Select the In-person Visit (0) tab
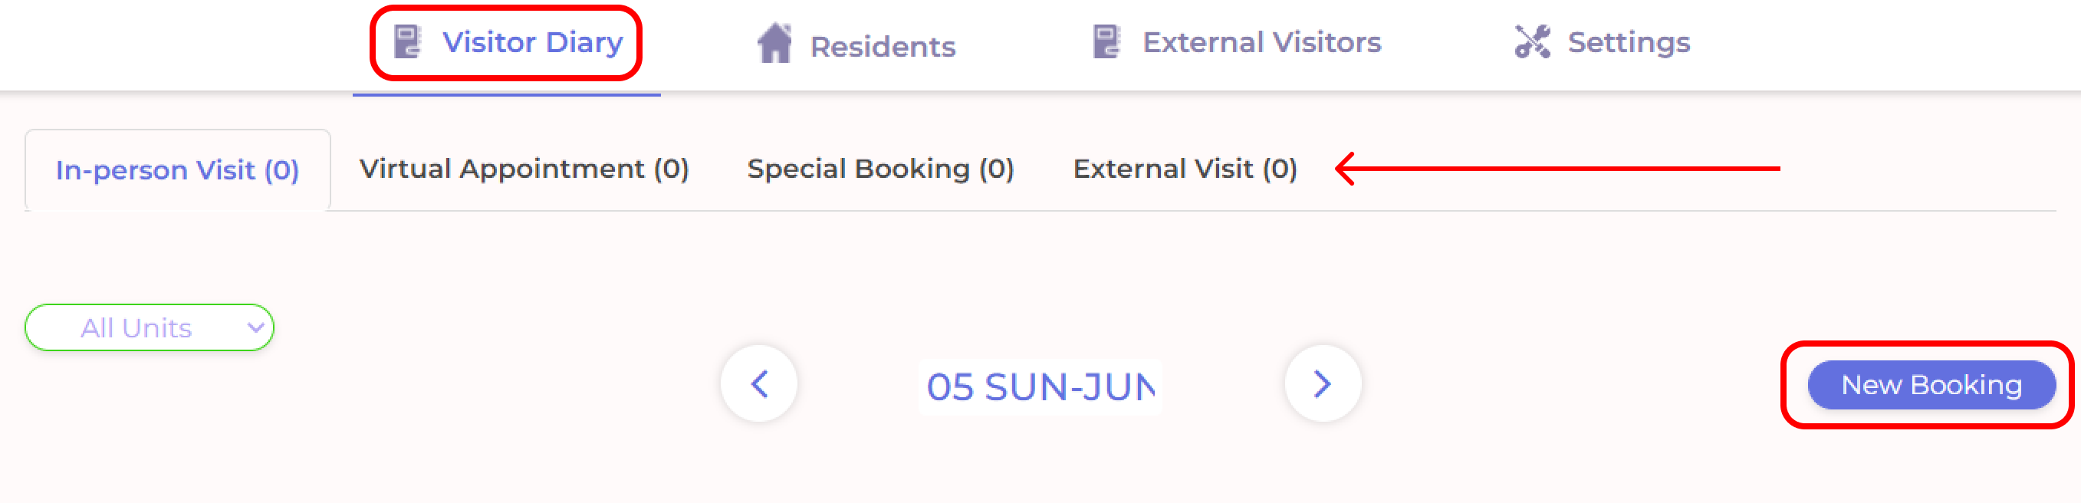2081x503 pixels. (178, 170)
